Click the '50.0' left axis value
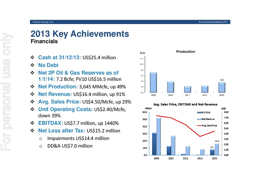 [145, 119]
